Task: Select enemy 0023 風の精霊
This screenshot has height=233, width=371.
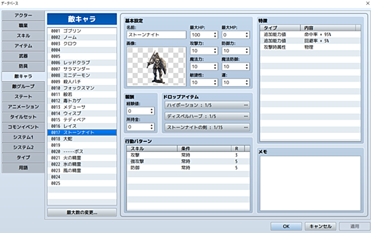Action: pyautogui.click(x=82, y=171)
